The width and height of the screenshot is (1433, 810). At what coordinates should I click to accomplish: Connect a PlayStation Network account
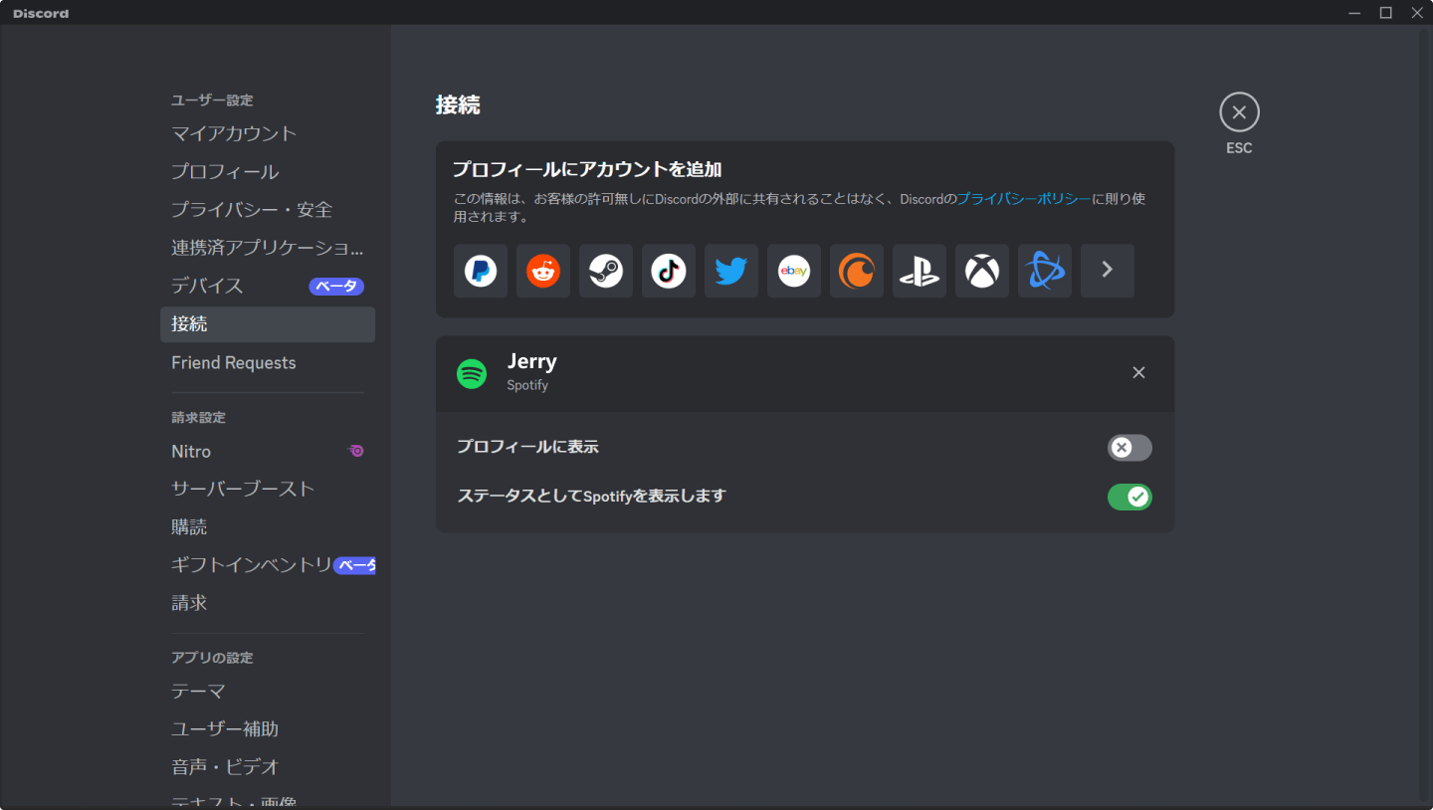pyautogui.click(x=920, y=271)
